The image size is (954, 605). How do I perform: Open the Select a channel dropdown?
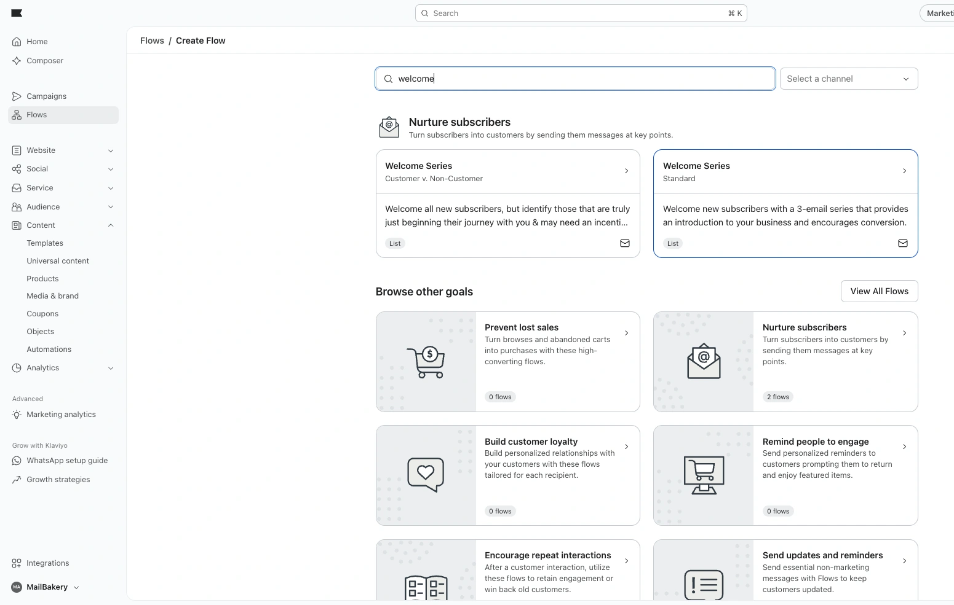[849, 79]
